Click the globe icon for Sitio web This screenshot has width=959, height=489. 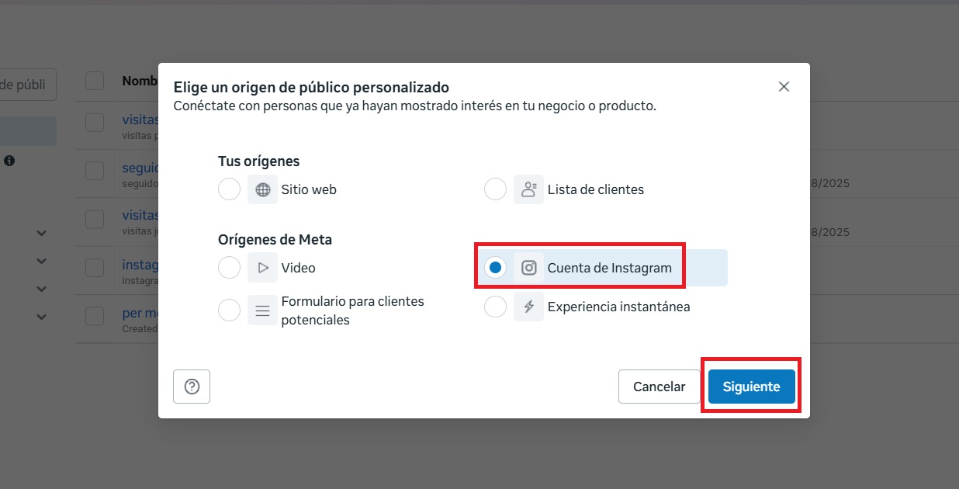pos(262,189)
